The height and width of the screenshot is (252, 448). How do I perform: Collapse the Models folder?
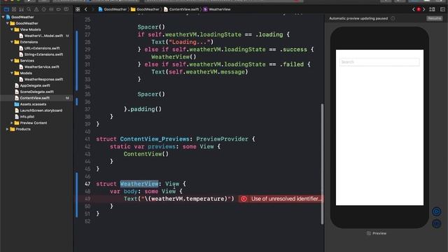coord(12,73)
